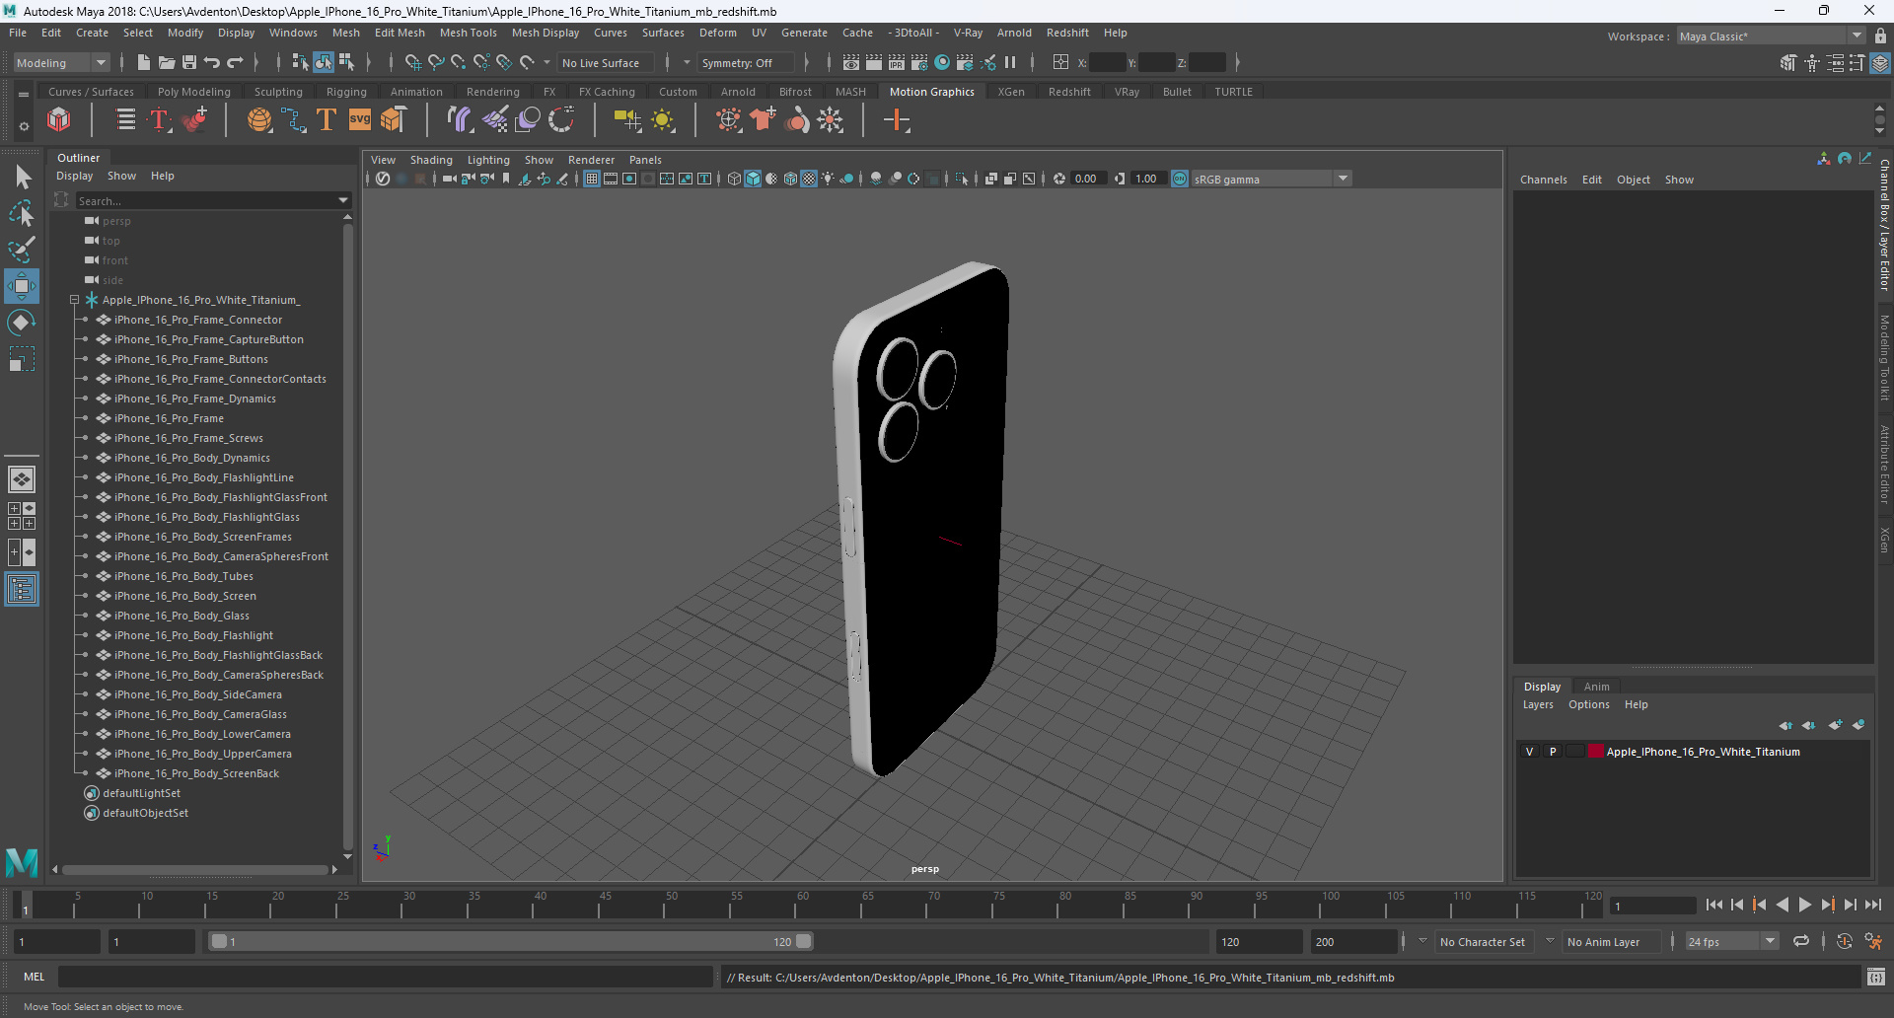
Task: Click the SVG shelf icon
Action: pyautogui.click(x=360, y=120)
